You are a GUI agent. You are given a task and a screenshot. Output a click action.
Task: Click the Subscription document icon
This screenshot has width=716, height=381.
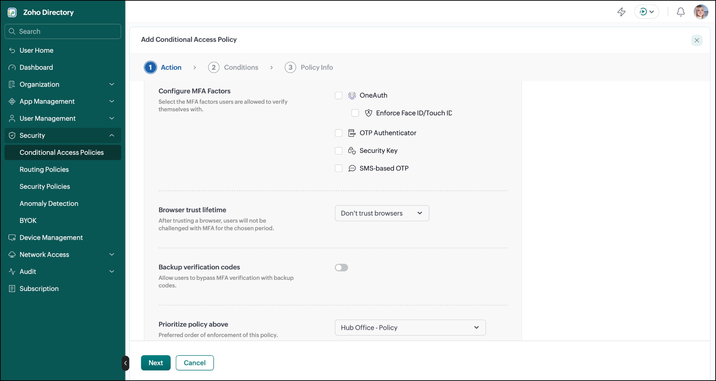[12, 289]
